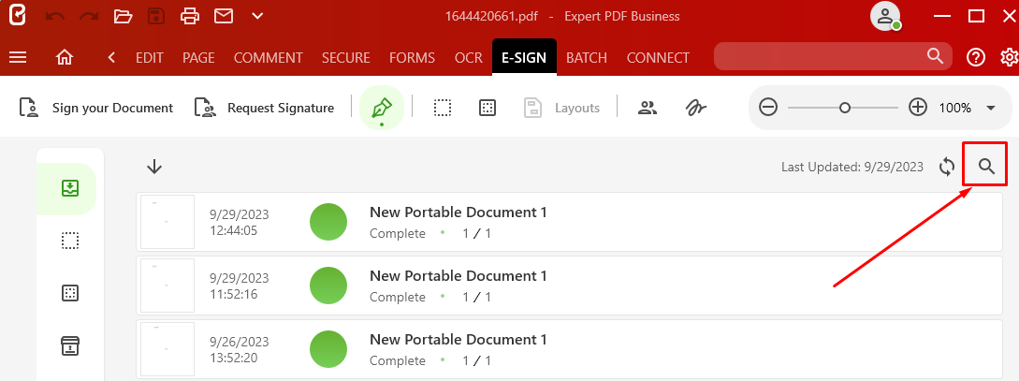Image resolution: width=1019 pixels, height=381 pixels.
Task: Open a file with folder icon
Action: pos(123,16)
